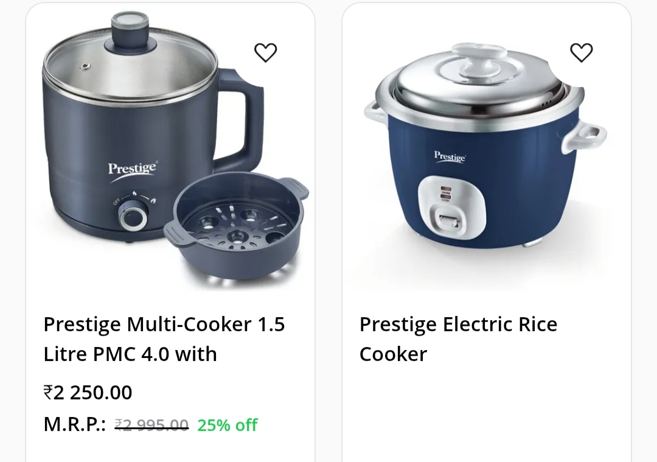Click the Prestige logo on the blue rice cooker

[450, 156]
